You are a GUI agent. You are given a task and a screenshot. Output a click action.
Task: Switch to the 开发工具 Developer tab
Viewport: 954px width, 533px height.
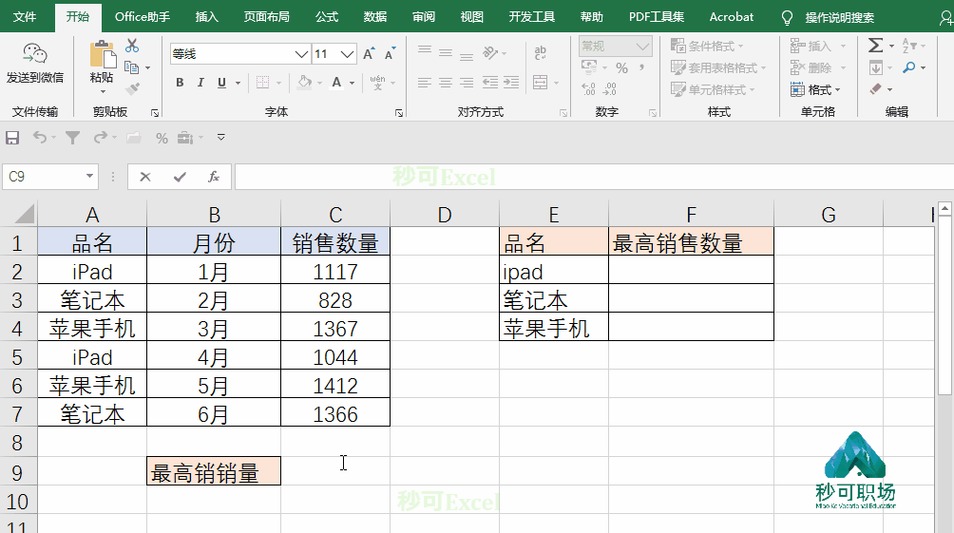tap(532, 16)
